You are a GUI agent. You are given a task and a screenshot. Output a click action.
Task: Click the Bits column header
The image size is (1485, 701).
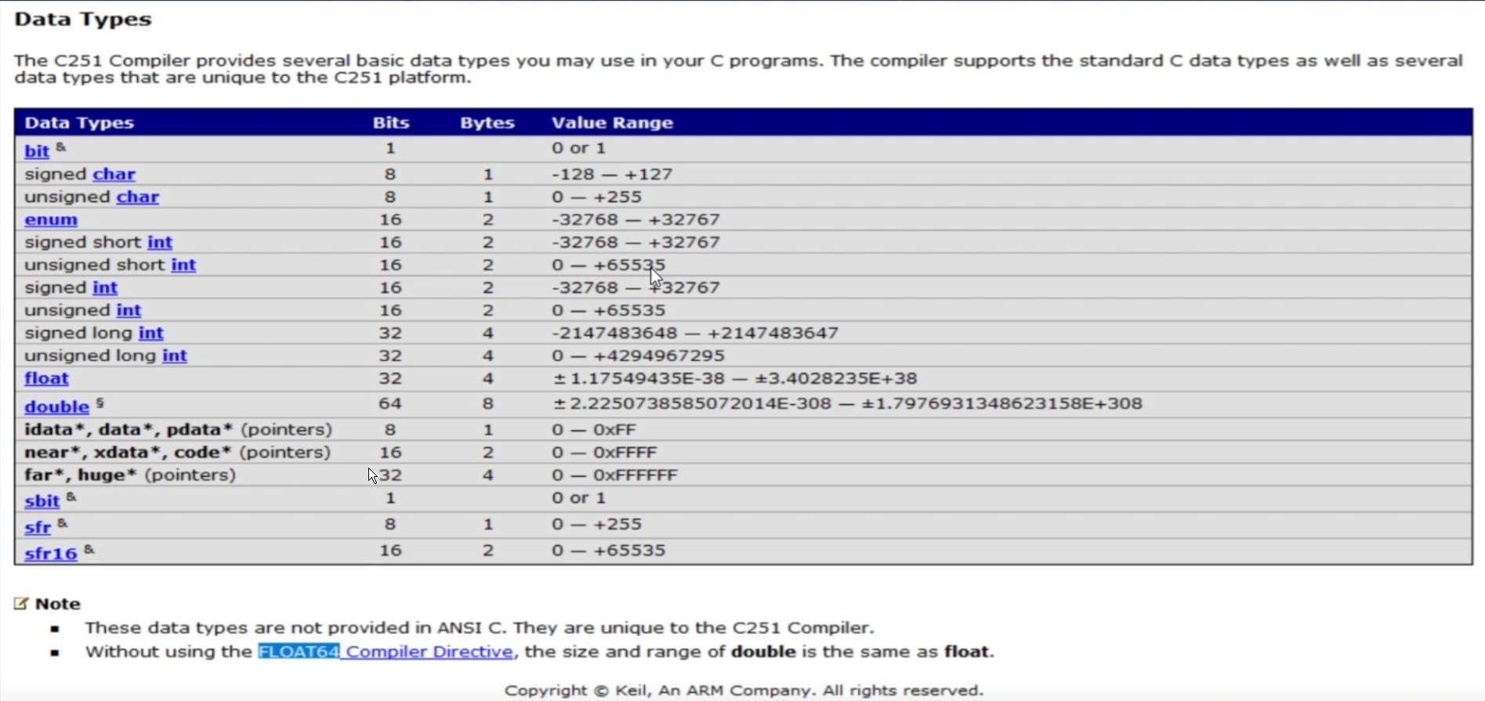[x=391, y=123]
